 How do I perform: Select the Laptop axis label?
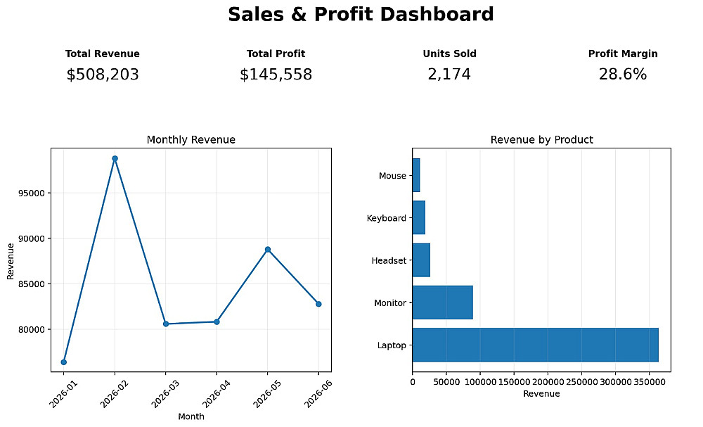click(x=392, y=345)
